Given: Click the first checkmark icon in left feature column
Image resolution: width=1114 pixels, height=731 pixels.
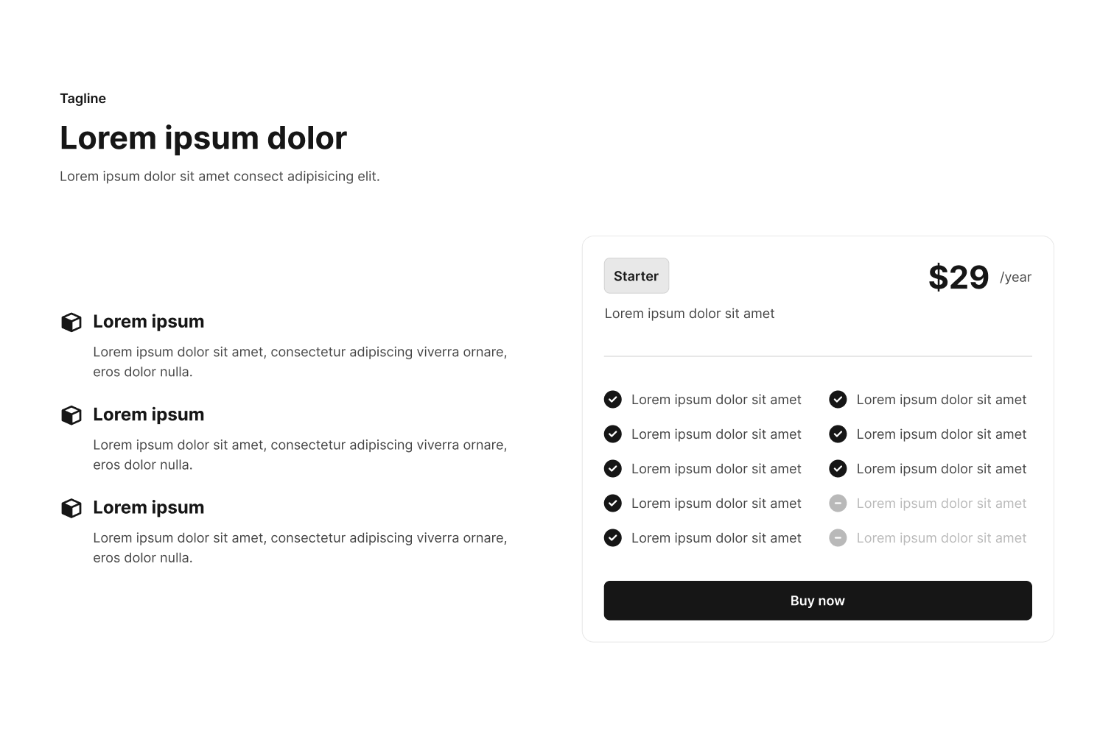Looking at the screenshot, I should tap(613, 400).
